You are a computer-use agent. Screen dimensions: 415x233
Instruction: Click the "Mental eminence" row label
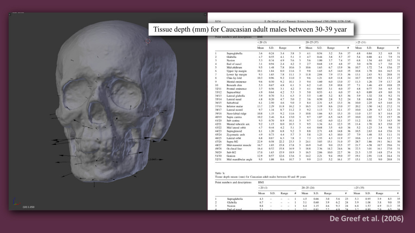tap(236, 82)
